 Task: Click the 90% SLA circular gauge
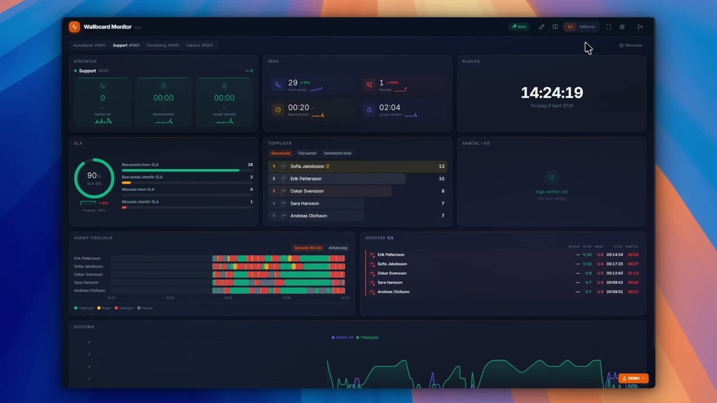(x=94, y=178)
